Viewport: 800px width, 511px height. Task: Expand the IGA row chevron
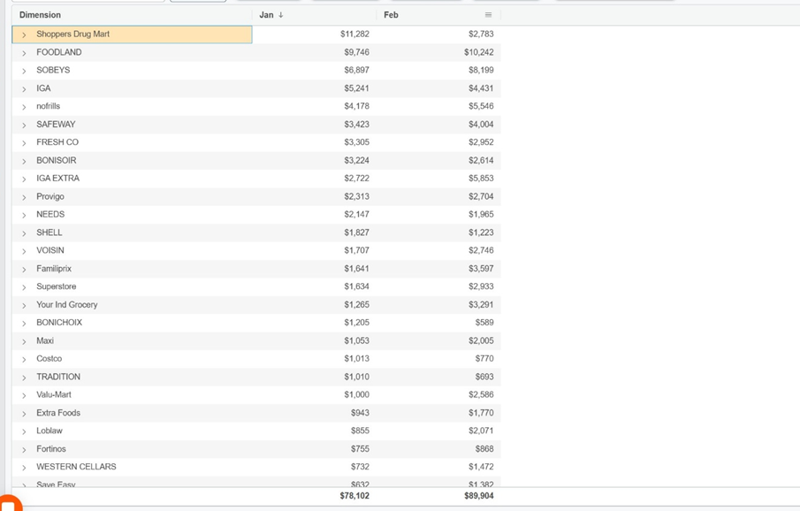(x=24, y=88)
